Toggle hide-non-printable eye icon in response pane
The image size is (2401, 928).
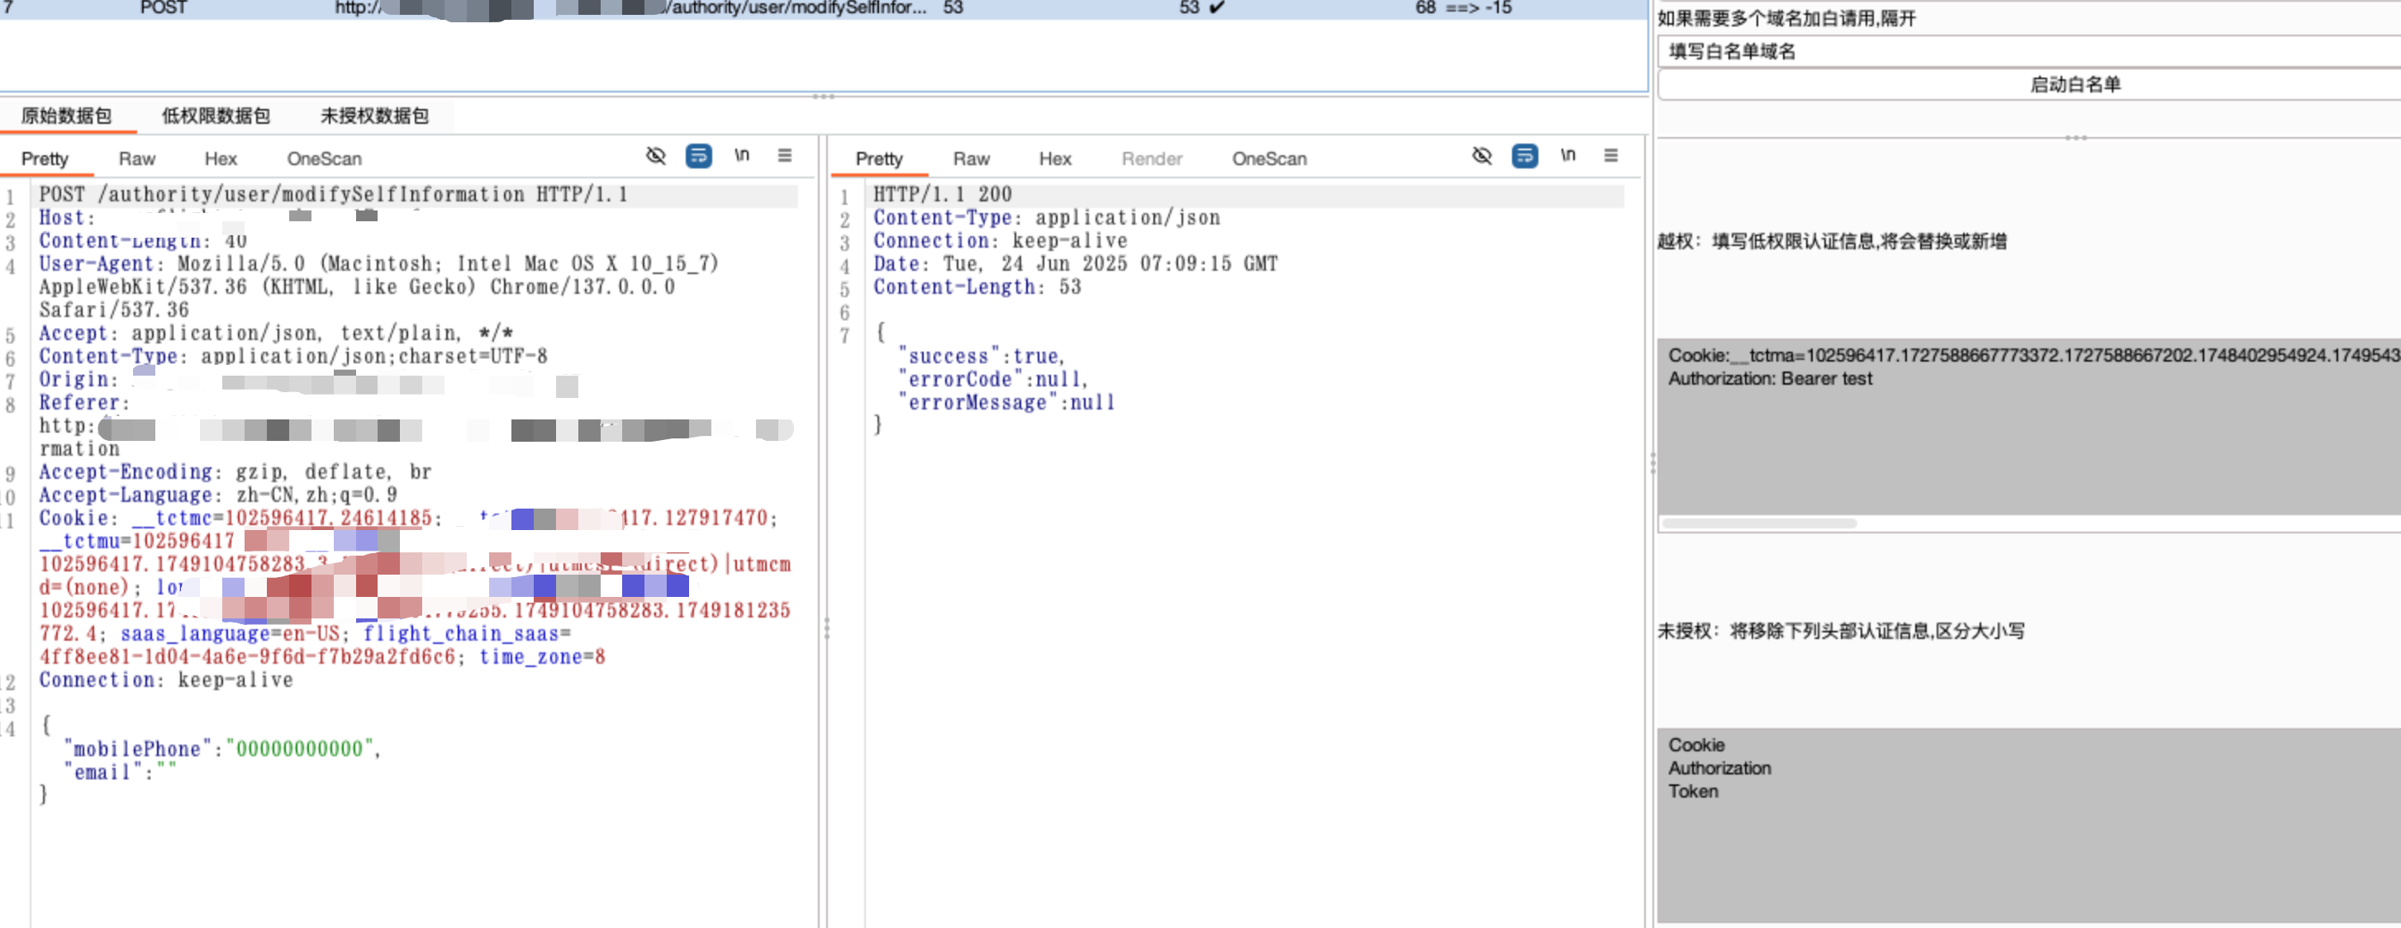click(1482, 155)
